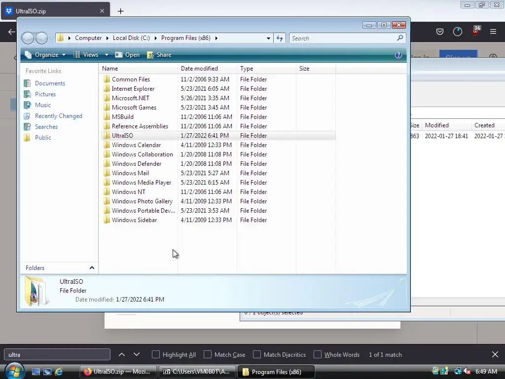Open the Firefox hamburger menu

click(x=493, y=32)
